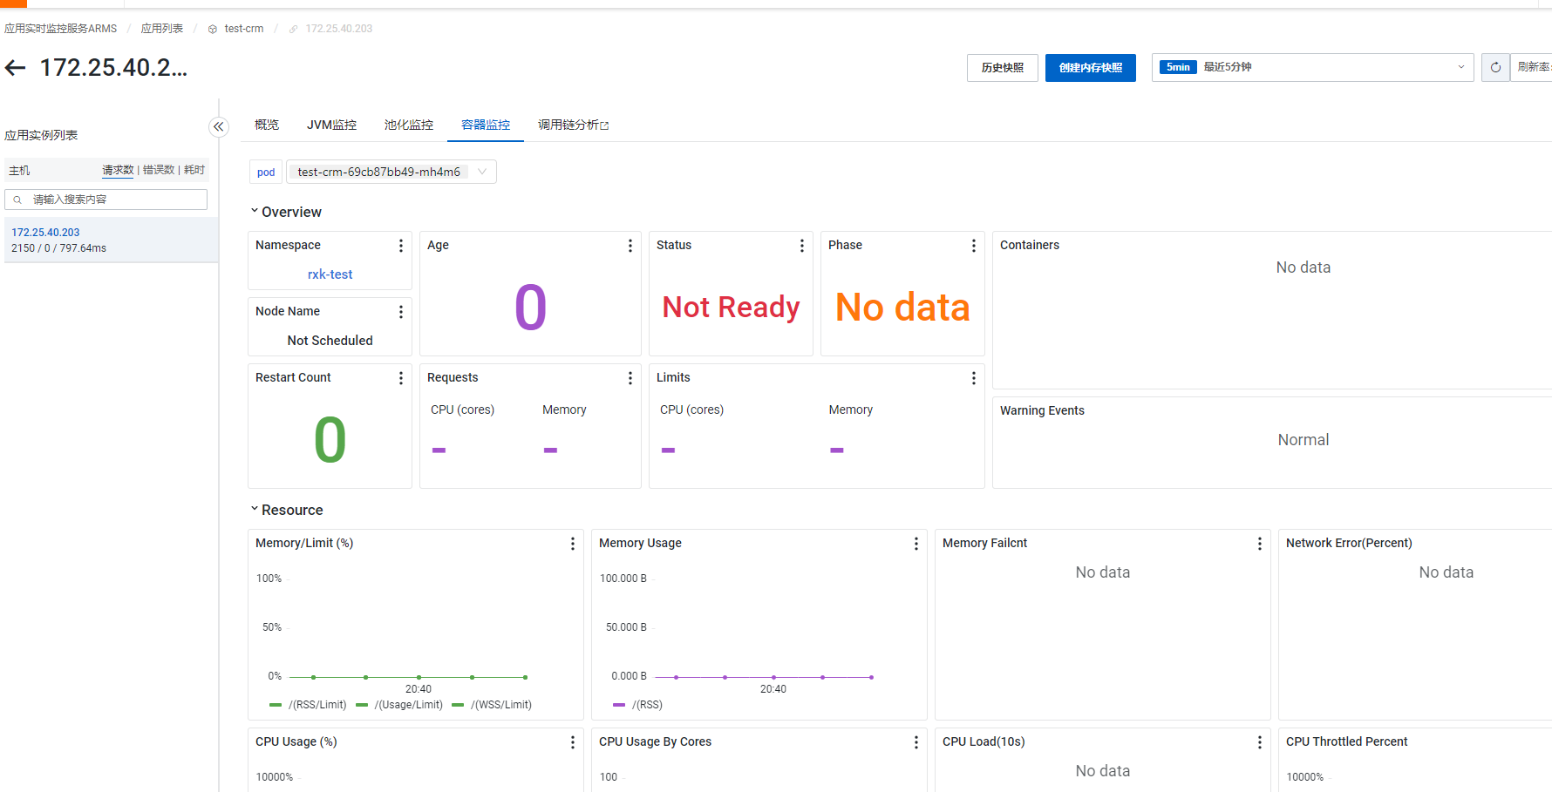
Task: Open the Requests panel kebab menu
Action: pos(630,378)
